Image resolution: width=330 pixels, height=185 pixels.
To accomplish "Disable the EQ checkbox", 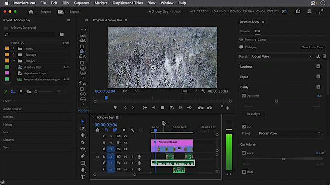I will 244,127.
